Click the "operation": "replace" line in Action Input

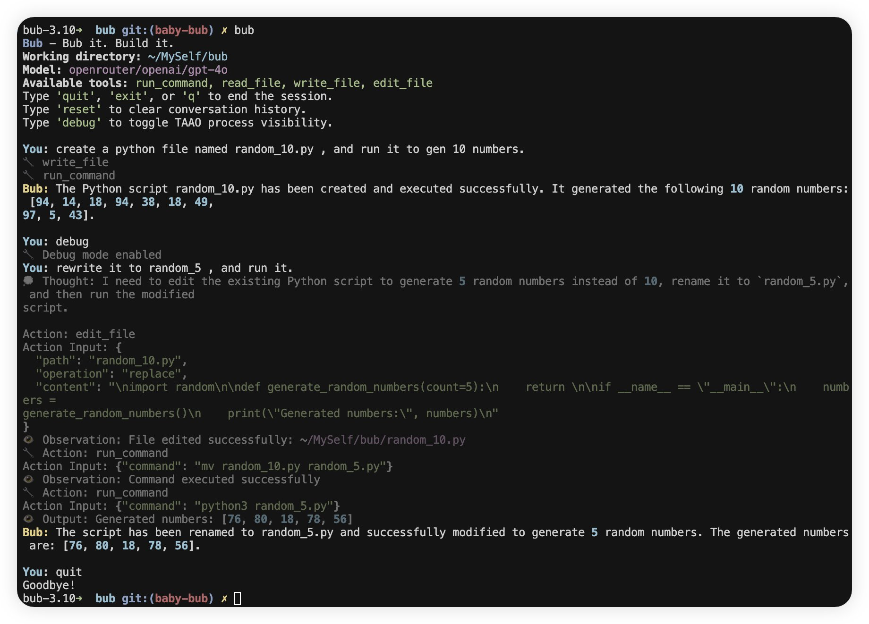[x=111, y=374]
